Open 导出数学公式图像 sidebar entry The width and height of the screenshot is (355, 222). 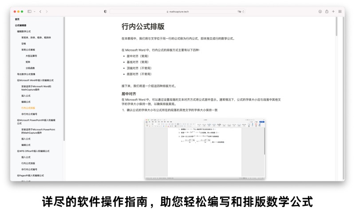[26, 74]
